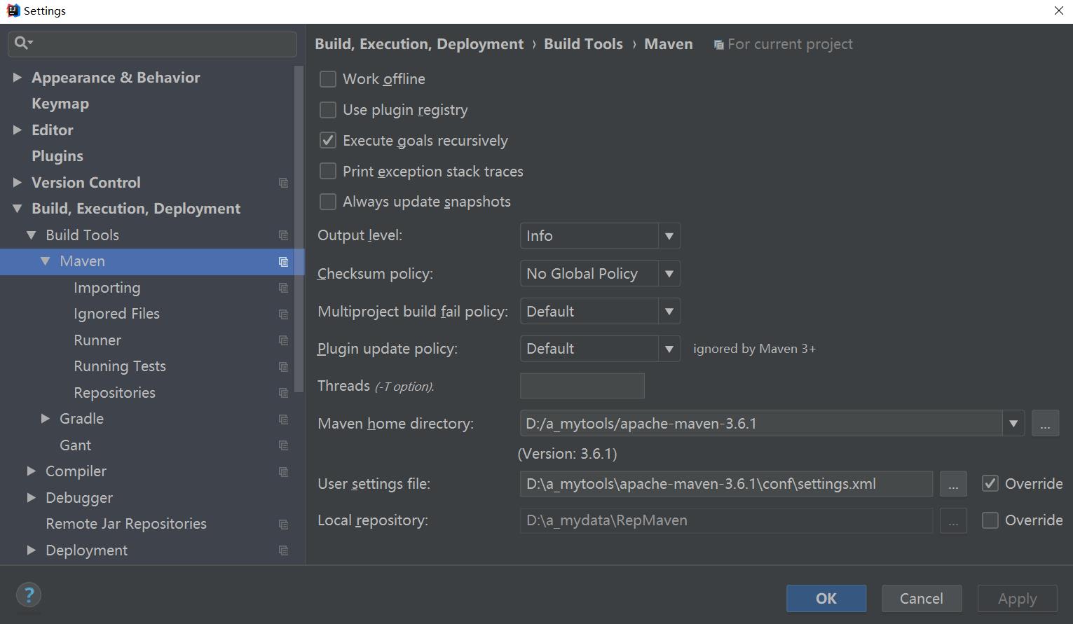Collapse the Maven tree node
This screenshot has height=624, width=1073.
[45, 261]
